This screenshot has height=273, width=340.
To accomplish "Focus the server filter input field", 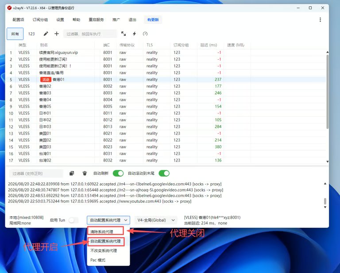I will click(90, 34).
